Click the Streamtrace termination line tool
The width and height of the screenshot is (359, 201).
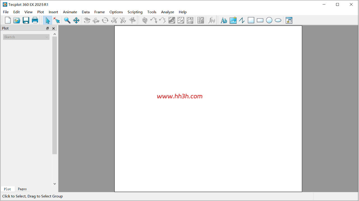[x=163, y=20]
